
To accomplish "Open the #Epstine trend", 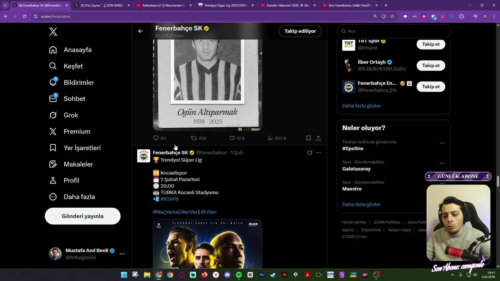I will tap(353, 148).
